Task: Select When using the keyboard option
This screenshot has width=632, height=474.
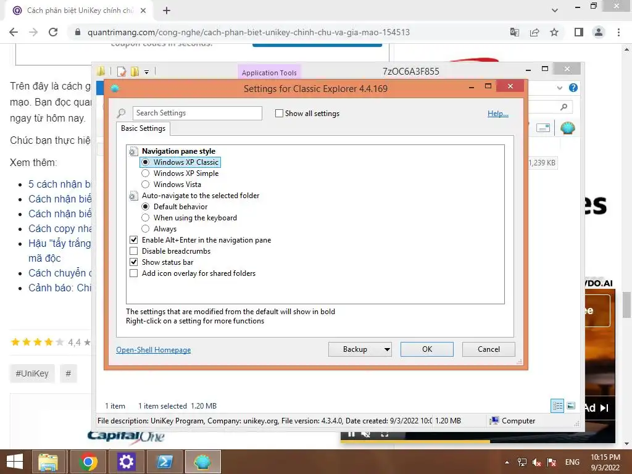Action: click(146, 218)
